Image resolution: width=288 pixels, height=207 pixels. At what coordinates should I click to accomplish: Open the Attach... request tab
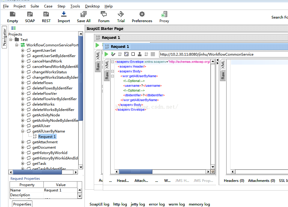(141, 181)
